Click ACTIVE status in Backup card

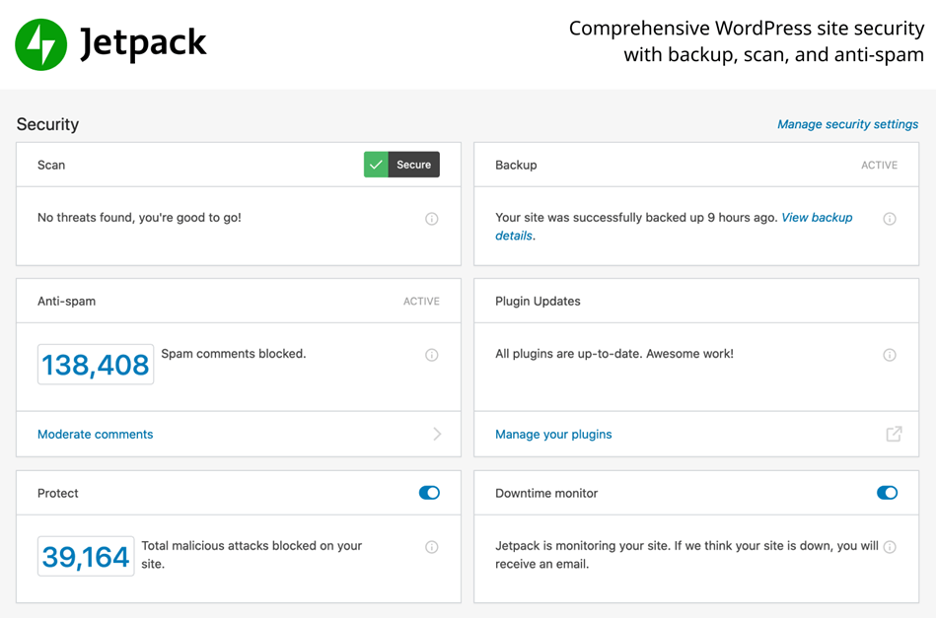879,166
